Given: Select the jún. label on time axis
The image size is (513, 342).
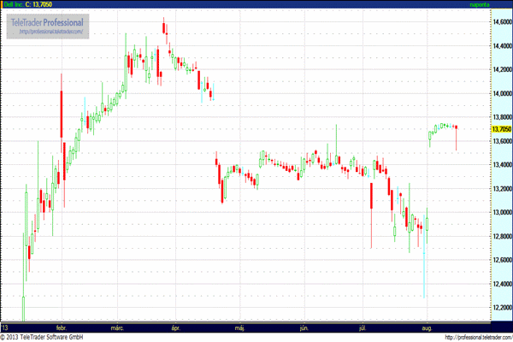Looking at the screenshot, I should (x=304, y=327).
